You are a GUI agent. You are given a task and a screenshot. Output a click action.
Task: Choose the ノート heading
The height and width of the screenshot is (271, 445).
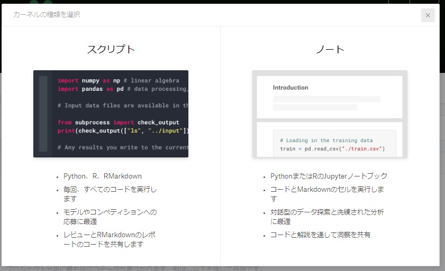tap(330, 49)
